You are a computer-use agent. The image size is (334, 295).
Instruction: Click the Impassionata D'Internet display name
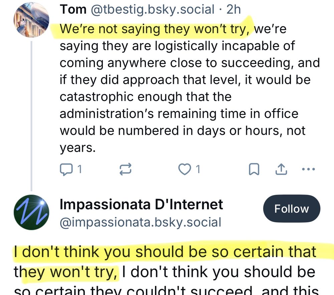141,204
